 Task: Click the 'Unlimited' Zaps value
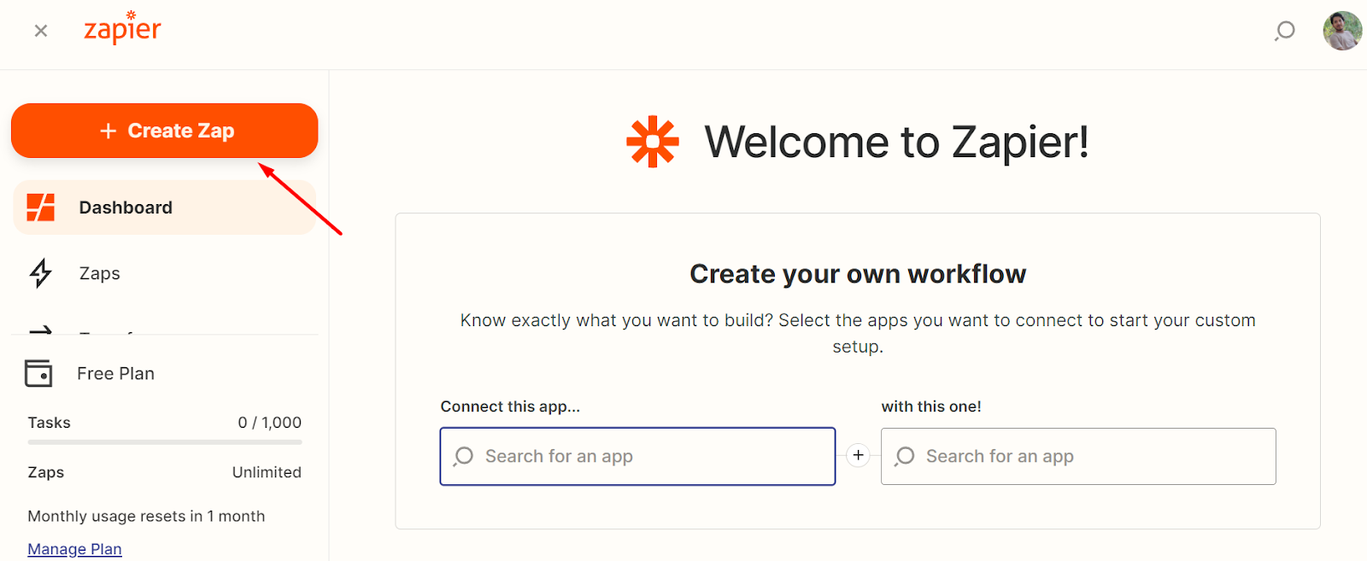click(267, 472)
